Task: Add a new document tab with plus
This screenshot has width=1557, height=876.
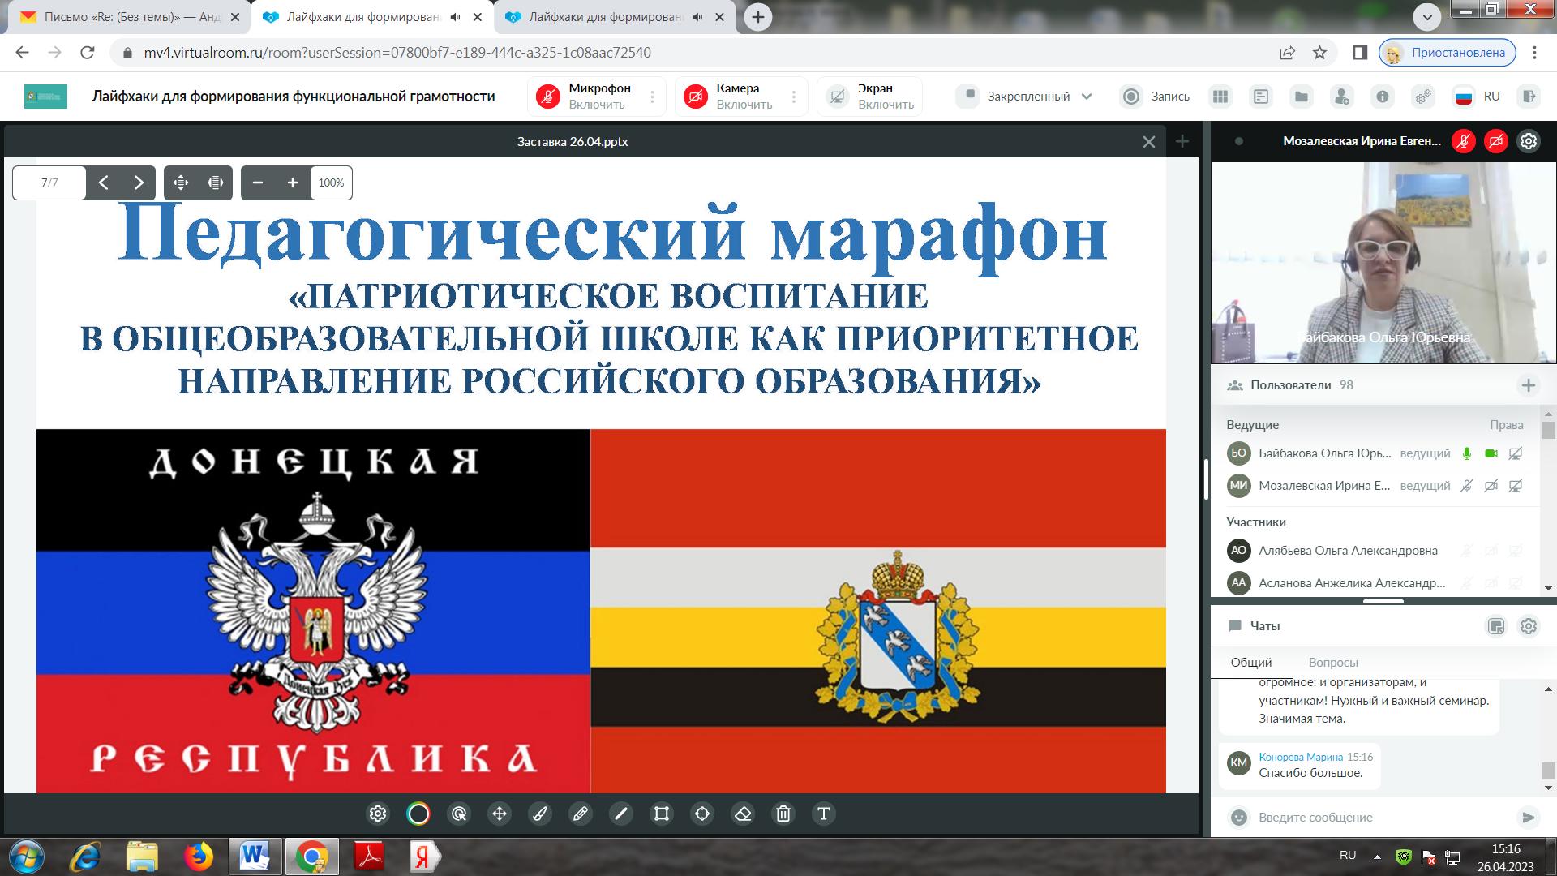Action: pyautogui.click(x=1182, y=142)
